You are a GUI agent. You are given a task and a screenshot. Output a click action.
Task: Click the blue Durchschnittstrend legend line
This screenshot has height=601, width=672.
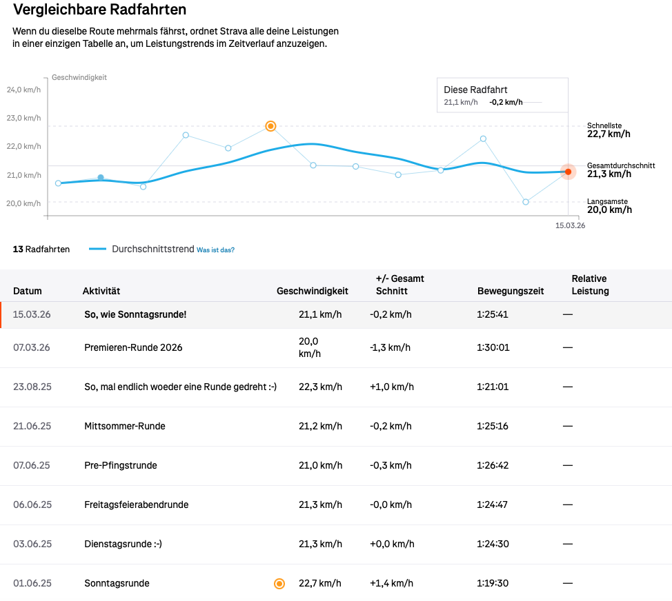click(98, 249)
